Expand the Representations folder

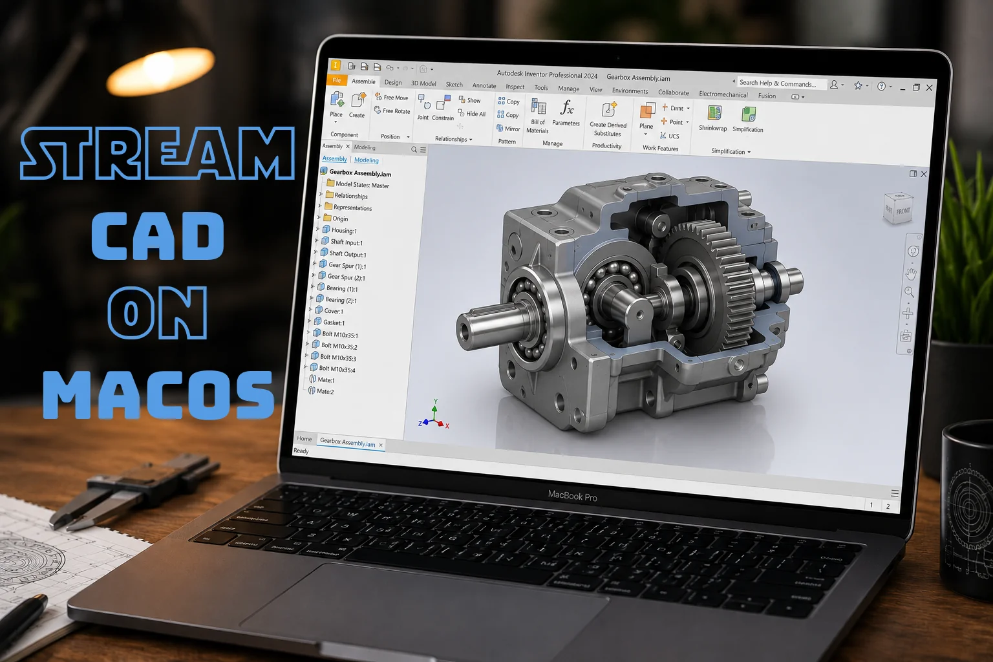[x=320, y=206]
